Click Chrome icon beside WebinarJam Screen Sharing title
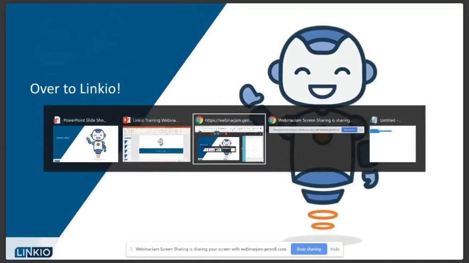Viewport: 469px width, 263px height. [272, 120]
